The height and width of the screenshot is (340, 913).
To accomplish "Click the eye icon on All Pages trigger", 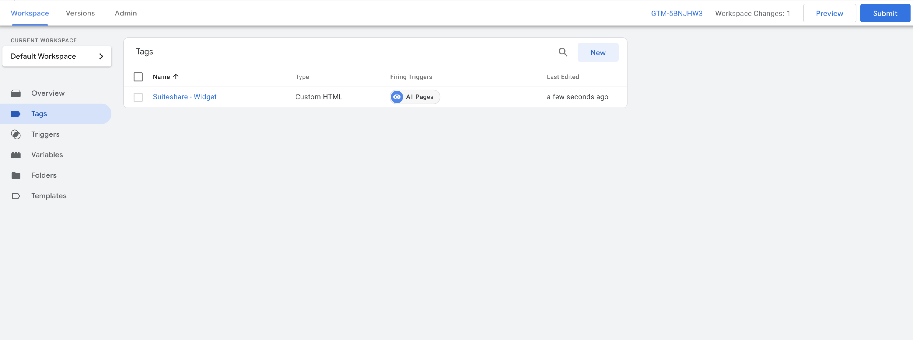I will tap(396, 97).
